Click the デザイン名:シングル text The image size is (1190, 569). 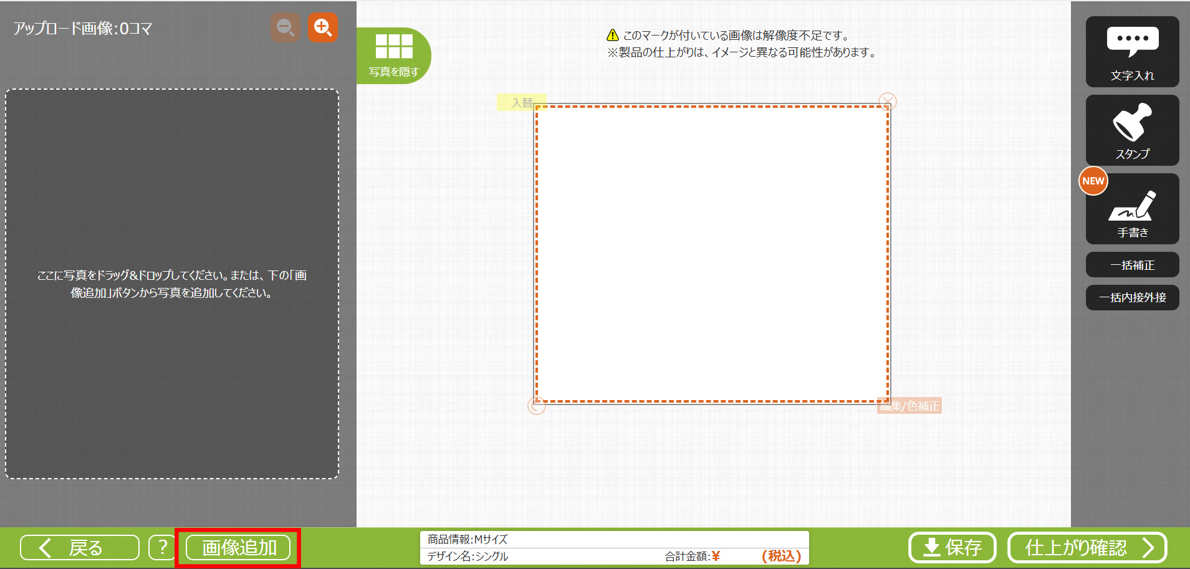pyautogui.click(x=468, y=557)
